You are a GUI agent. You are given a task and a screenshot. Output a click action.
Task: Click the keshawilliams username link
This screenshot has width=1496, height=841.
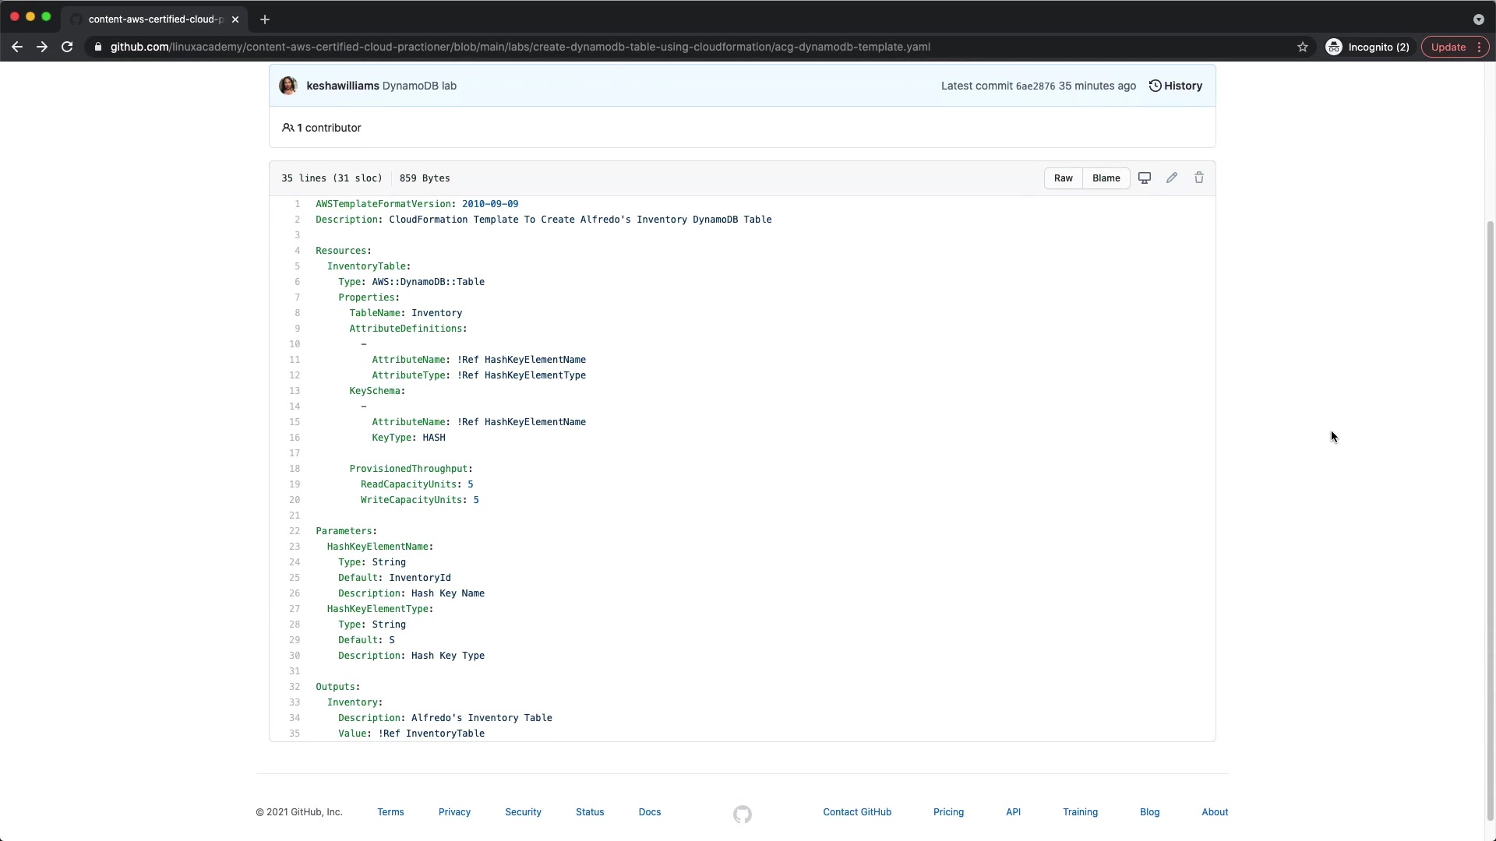(342, 86)
